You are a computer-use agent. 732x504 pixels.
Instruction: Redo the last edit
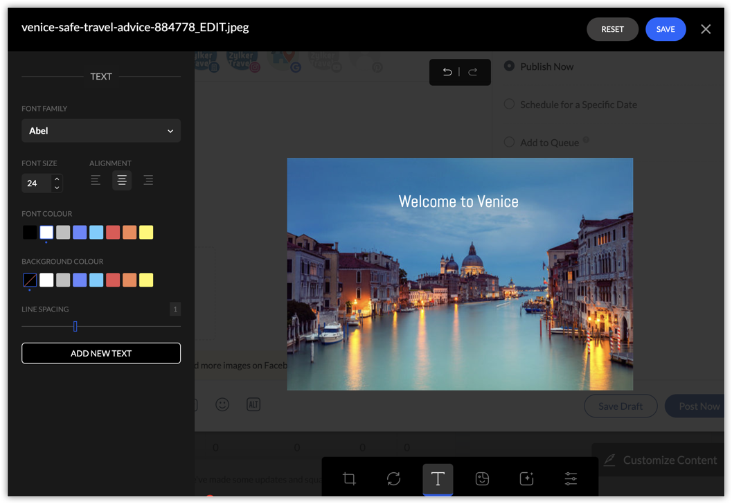coord(473,72)
